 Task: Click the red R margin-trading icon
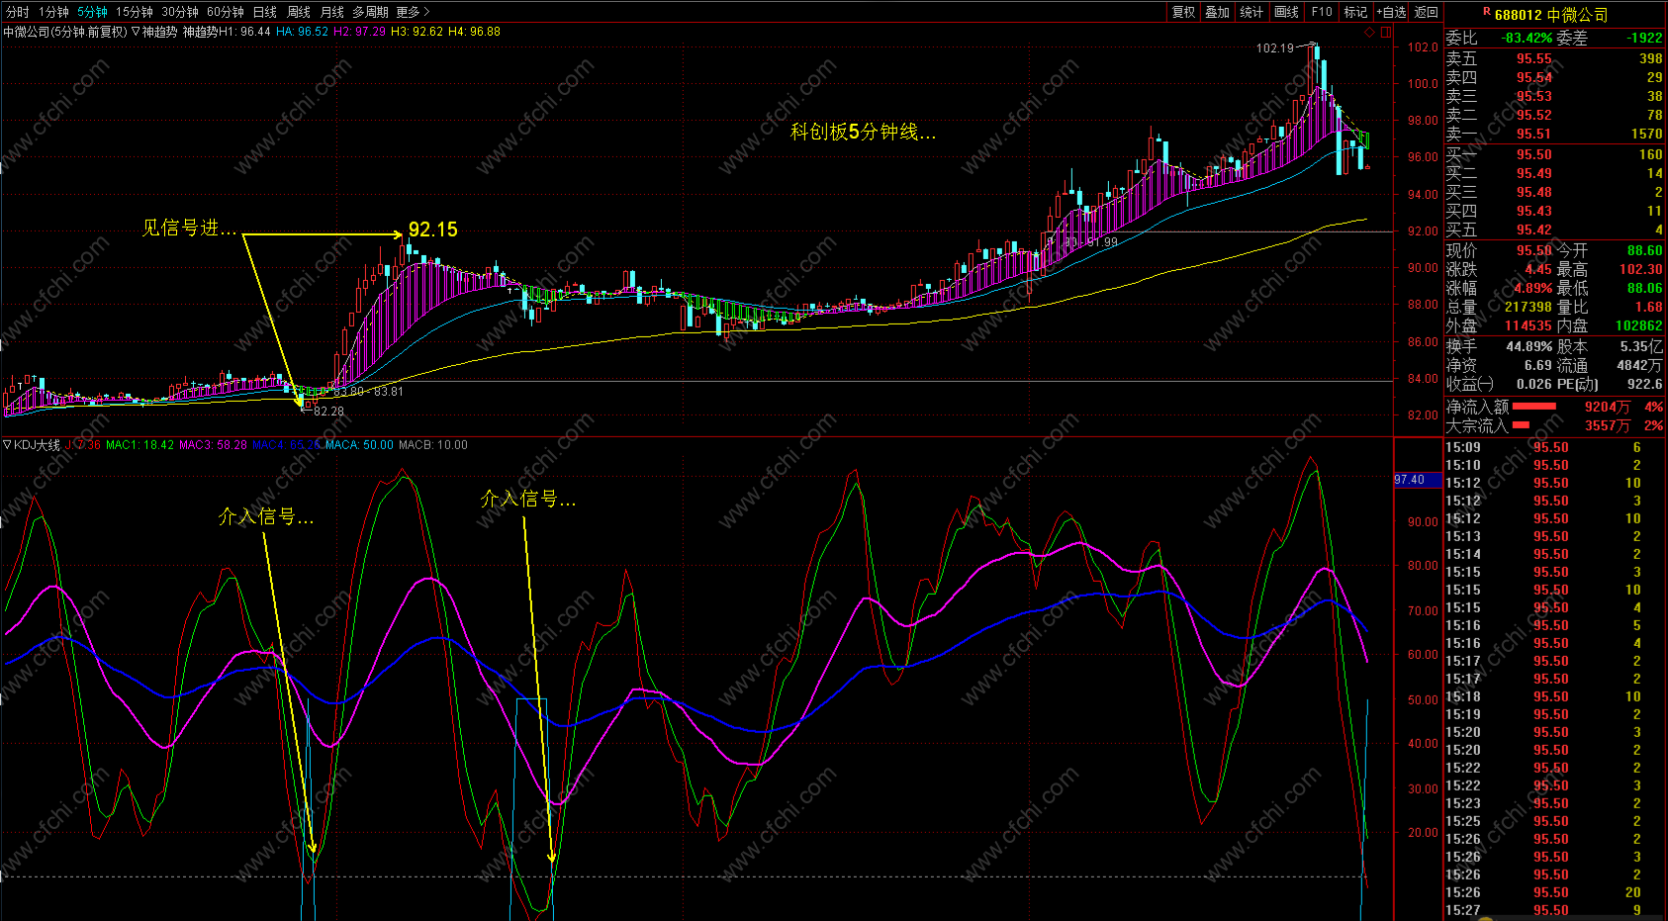pos(1486,12)
